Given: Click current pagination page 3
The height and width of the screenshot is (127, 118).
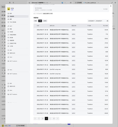Looking at the screenshot, I should (46, 118).
